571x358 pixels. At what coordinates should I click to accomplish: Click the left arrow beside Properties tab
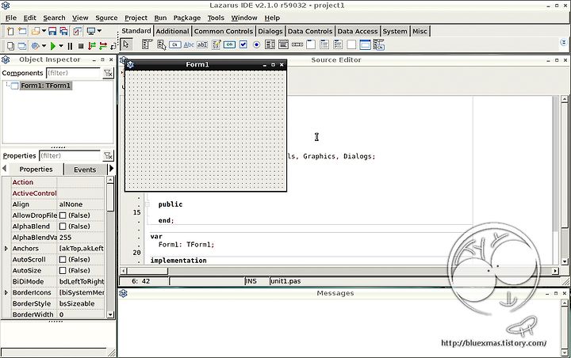tap(5, 169)
